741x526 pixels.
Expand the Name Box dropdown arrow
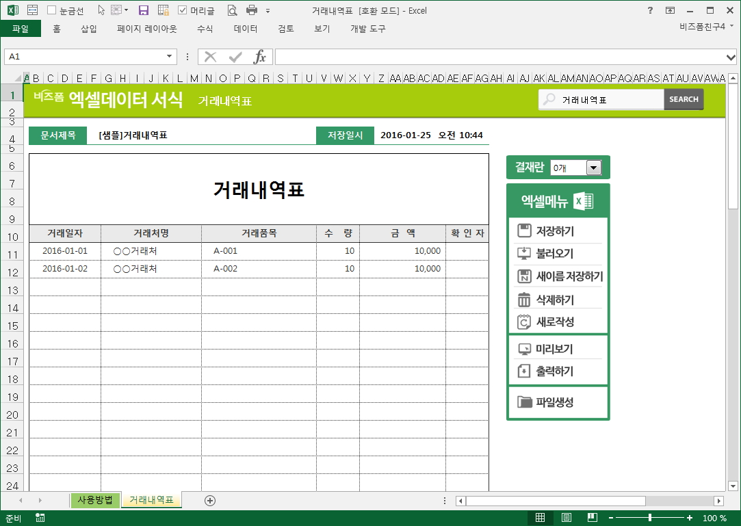tap(170, 57)
